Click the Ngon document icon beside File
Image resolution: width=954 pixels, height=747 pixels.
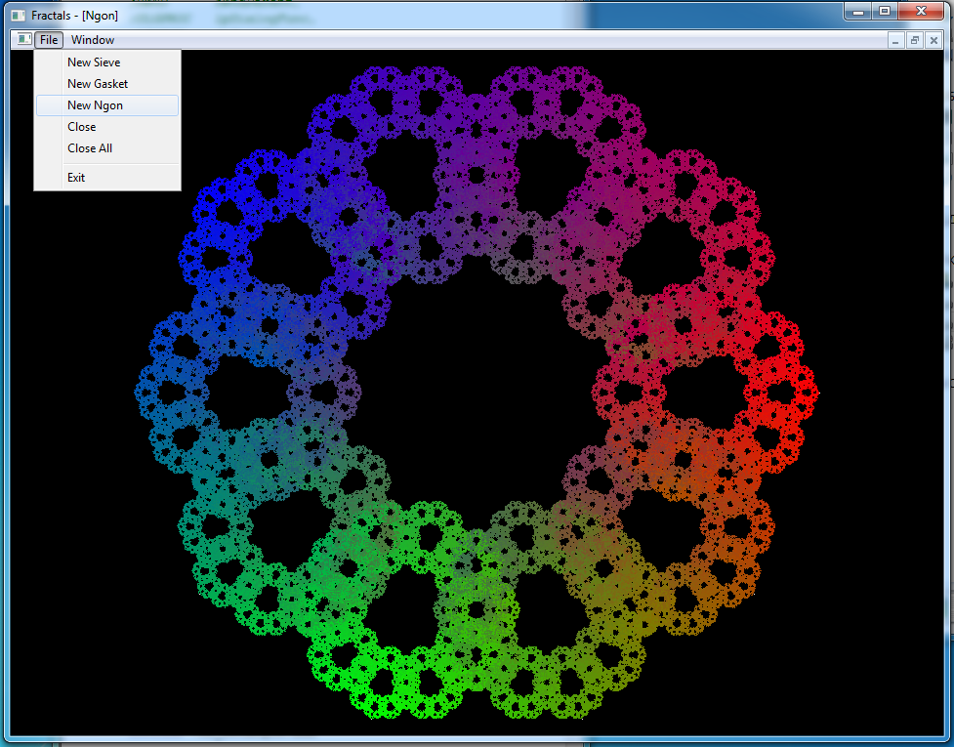click(x=23, y=40)
